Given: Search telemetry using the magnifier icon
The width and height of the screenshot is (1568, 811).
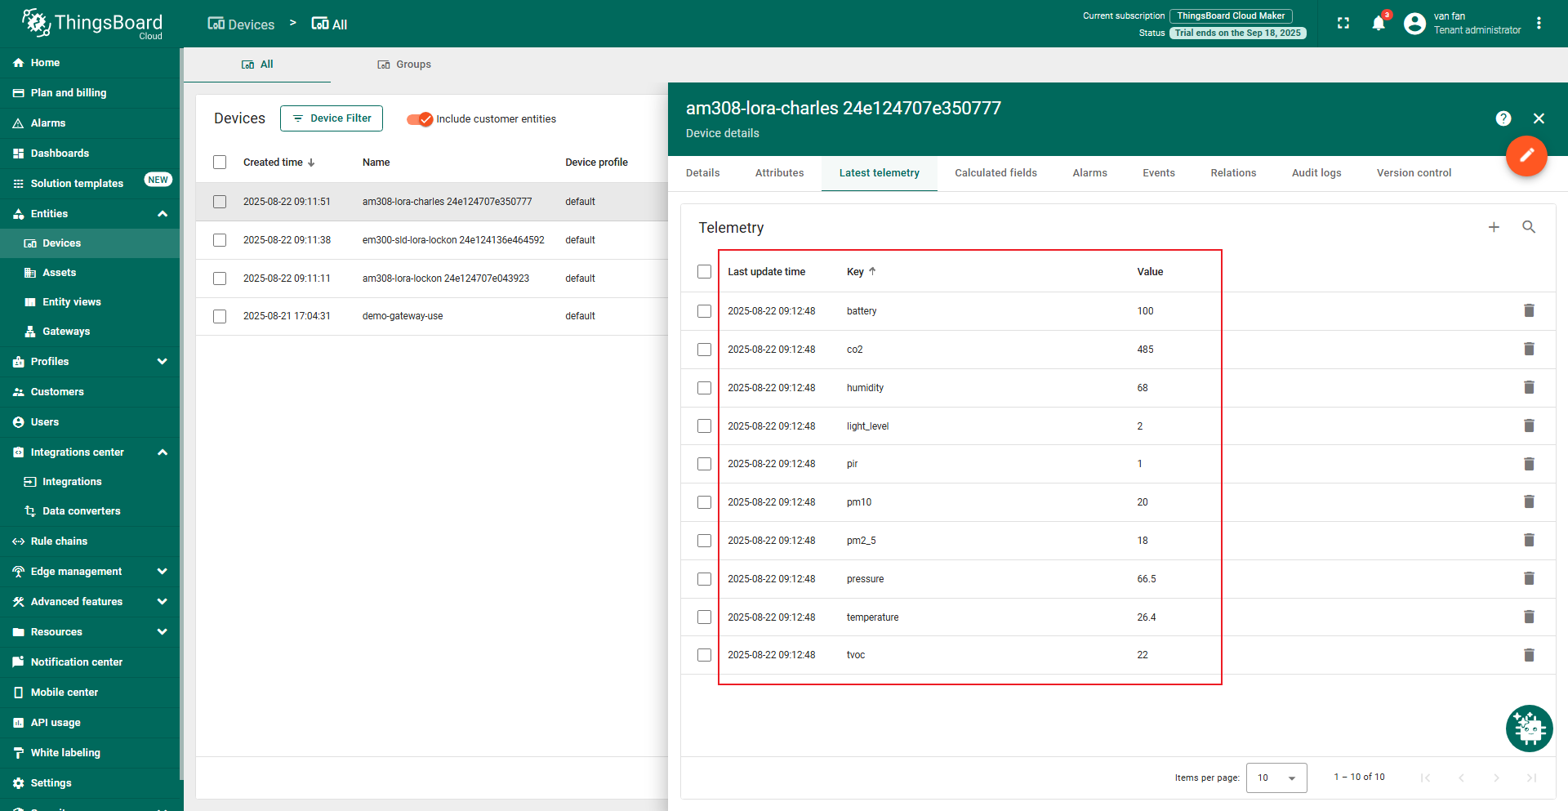Looking at the screenshot, I should click(x=1529, y=227).
